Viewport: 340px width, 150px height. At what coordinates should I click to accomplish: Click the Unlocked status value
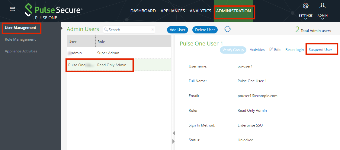click(x=245, y=140)
